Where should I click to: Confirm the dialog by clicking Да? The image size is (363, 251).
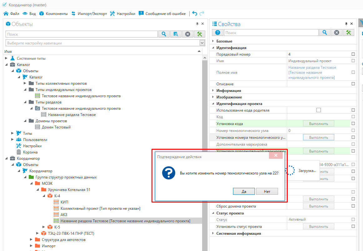[244, 191]
